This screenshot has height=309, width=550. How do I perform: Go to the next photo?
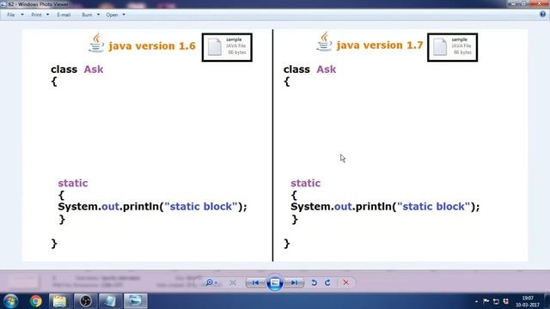(x=294, y=282)
